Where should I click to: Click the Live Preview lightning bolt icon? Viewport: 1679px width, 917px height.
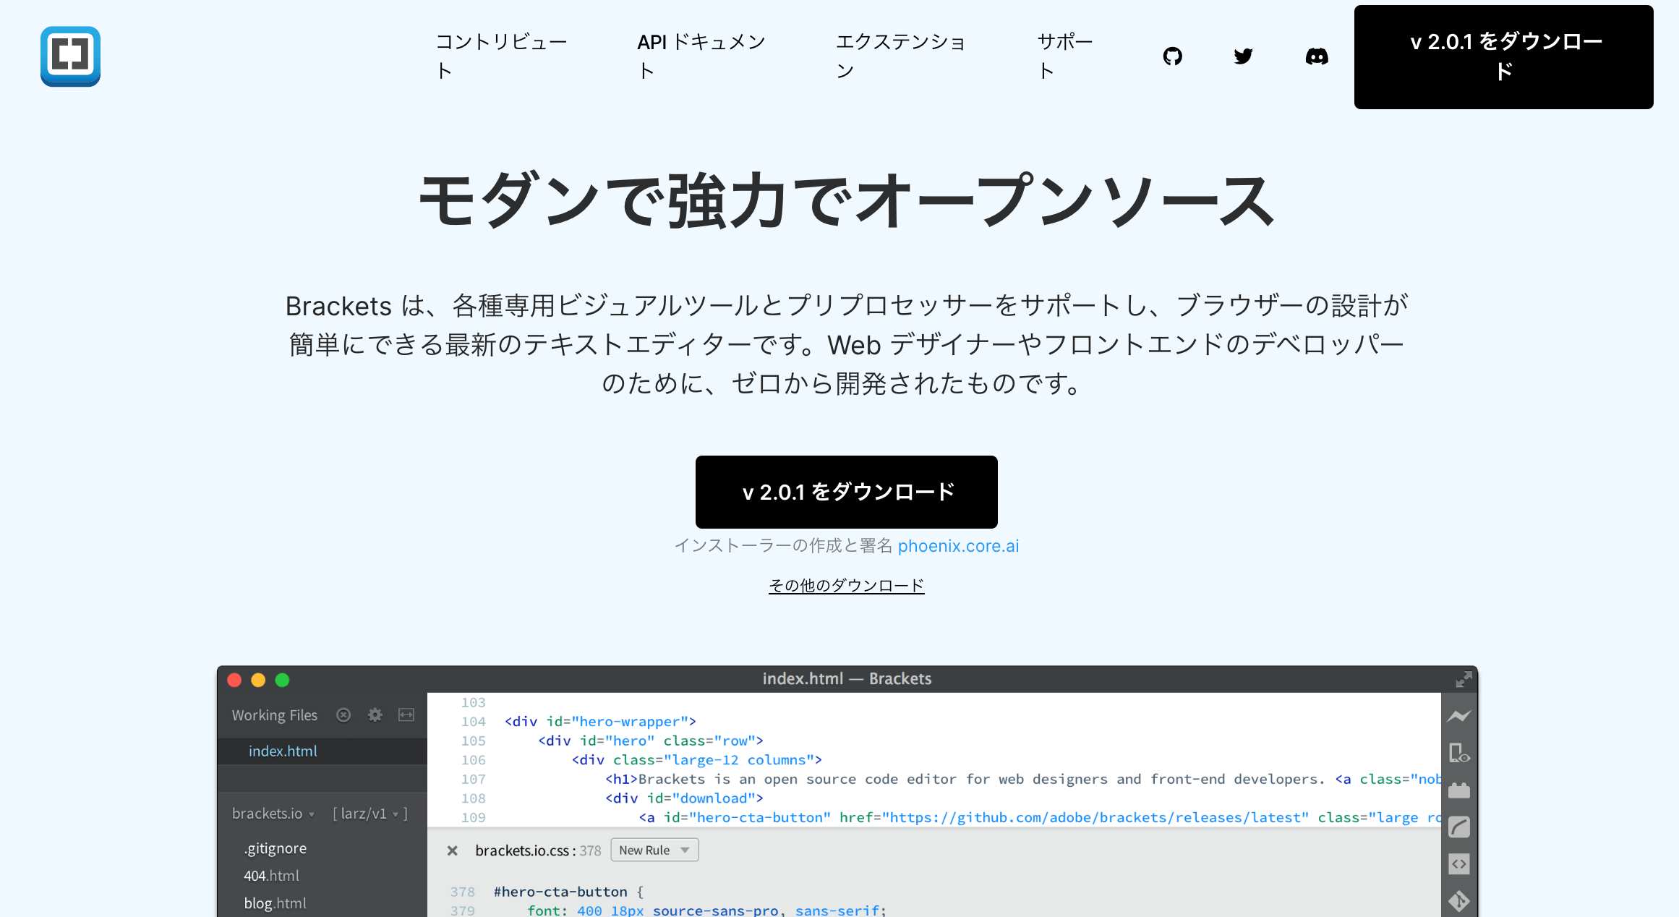tap(1459, 716)
